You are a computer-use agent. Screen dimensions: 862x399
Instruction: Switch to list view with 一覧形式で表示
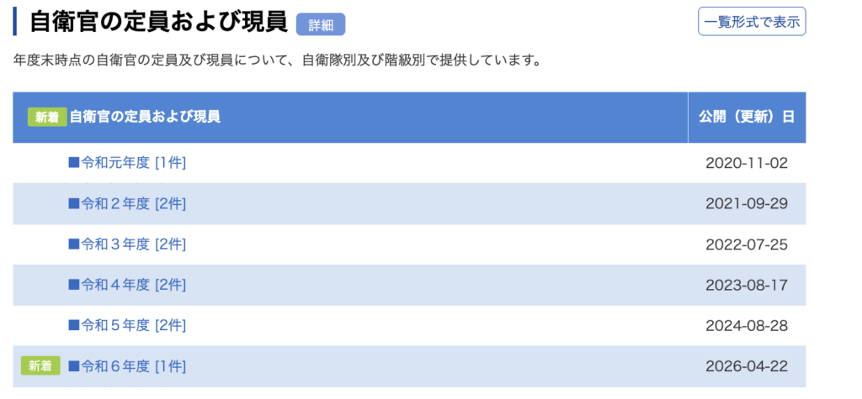[x=752, y=22]
